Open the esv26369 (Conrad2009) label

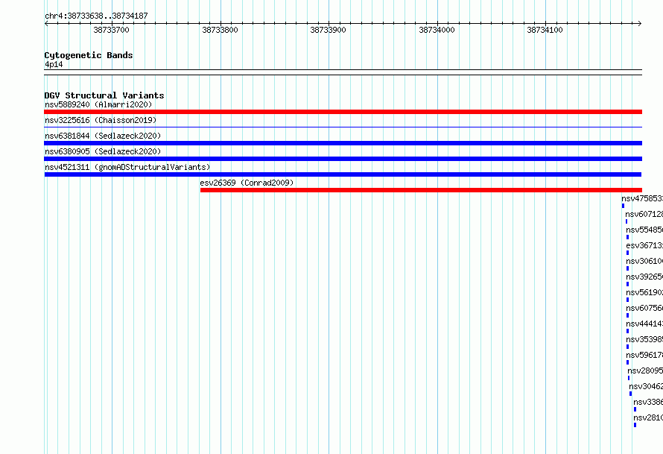coord(247,183)
